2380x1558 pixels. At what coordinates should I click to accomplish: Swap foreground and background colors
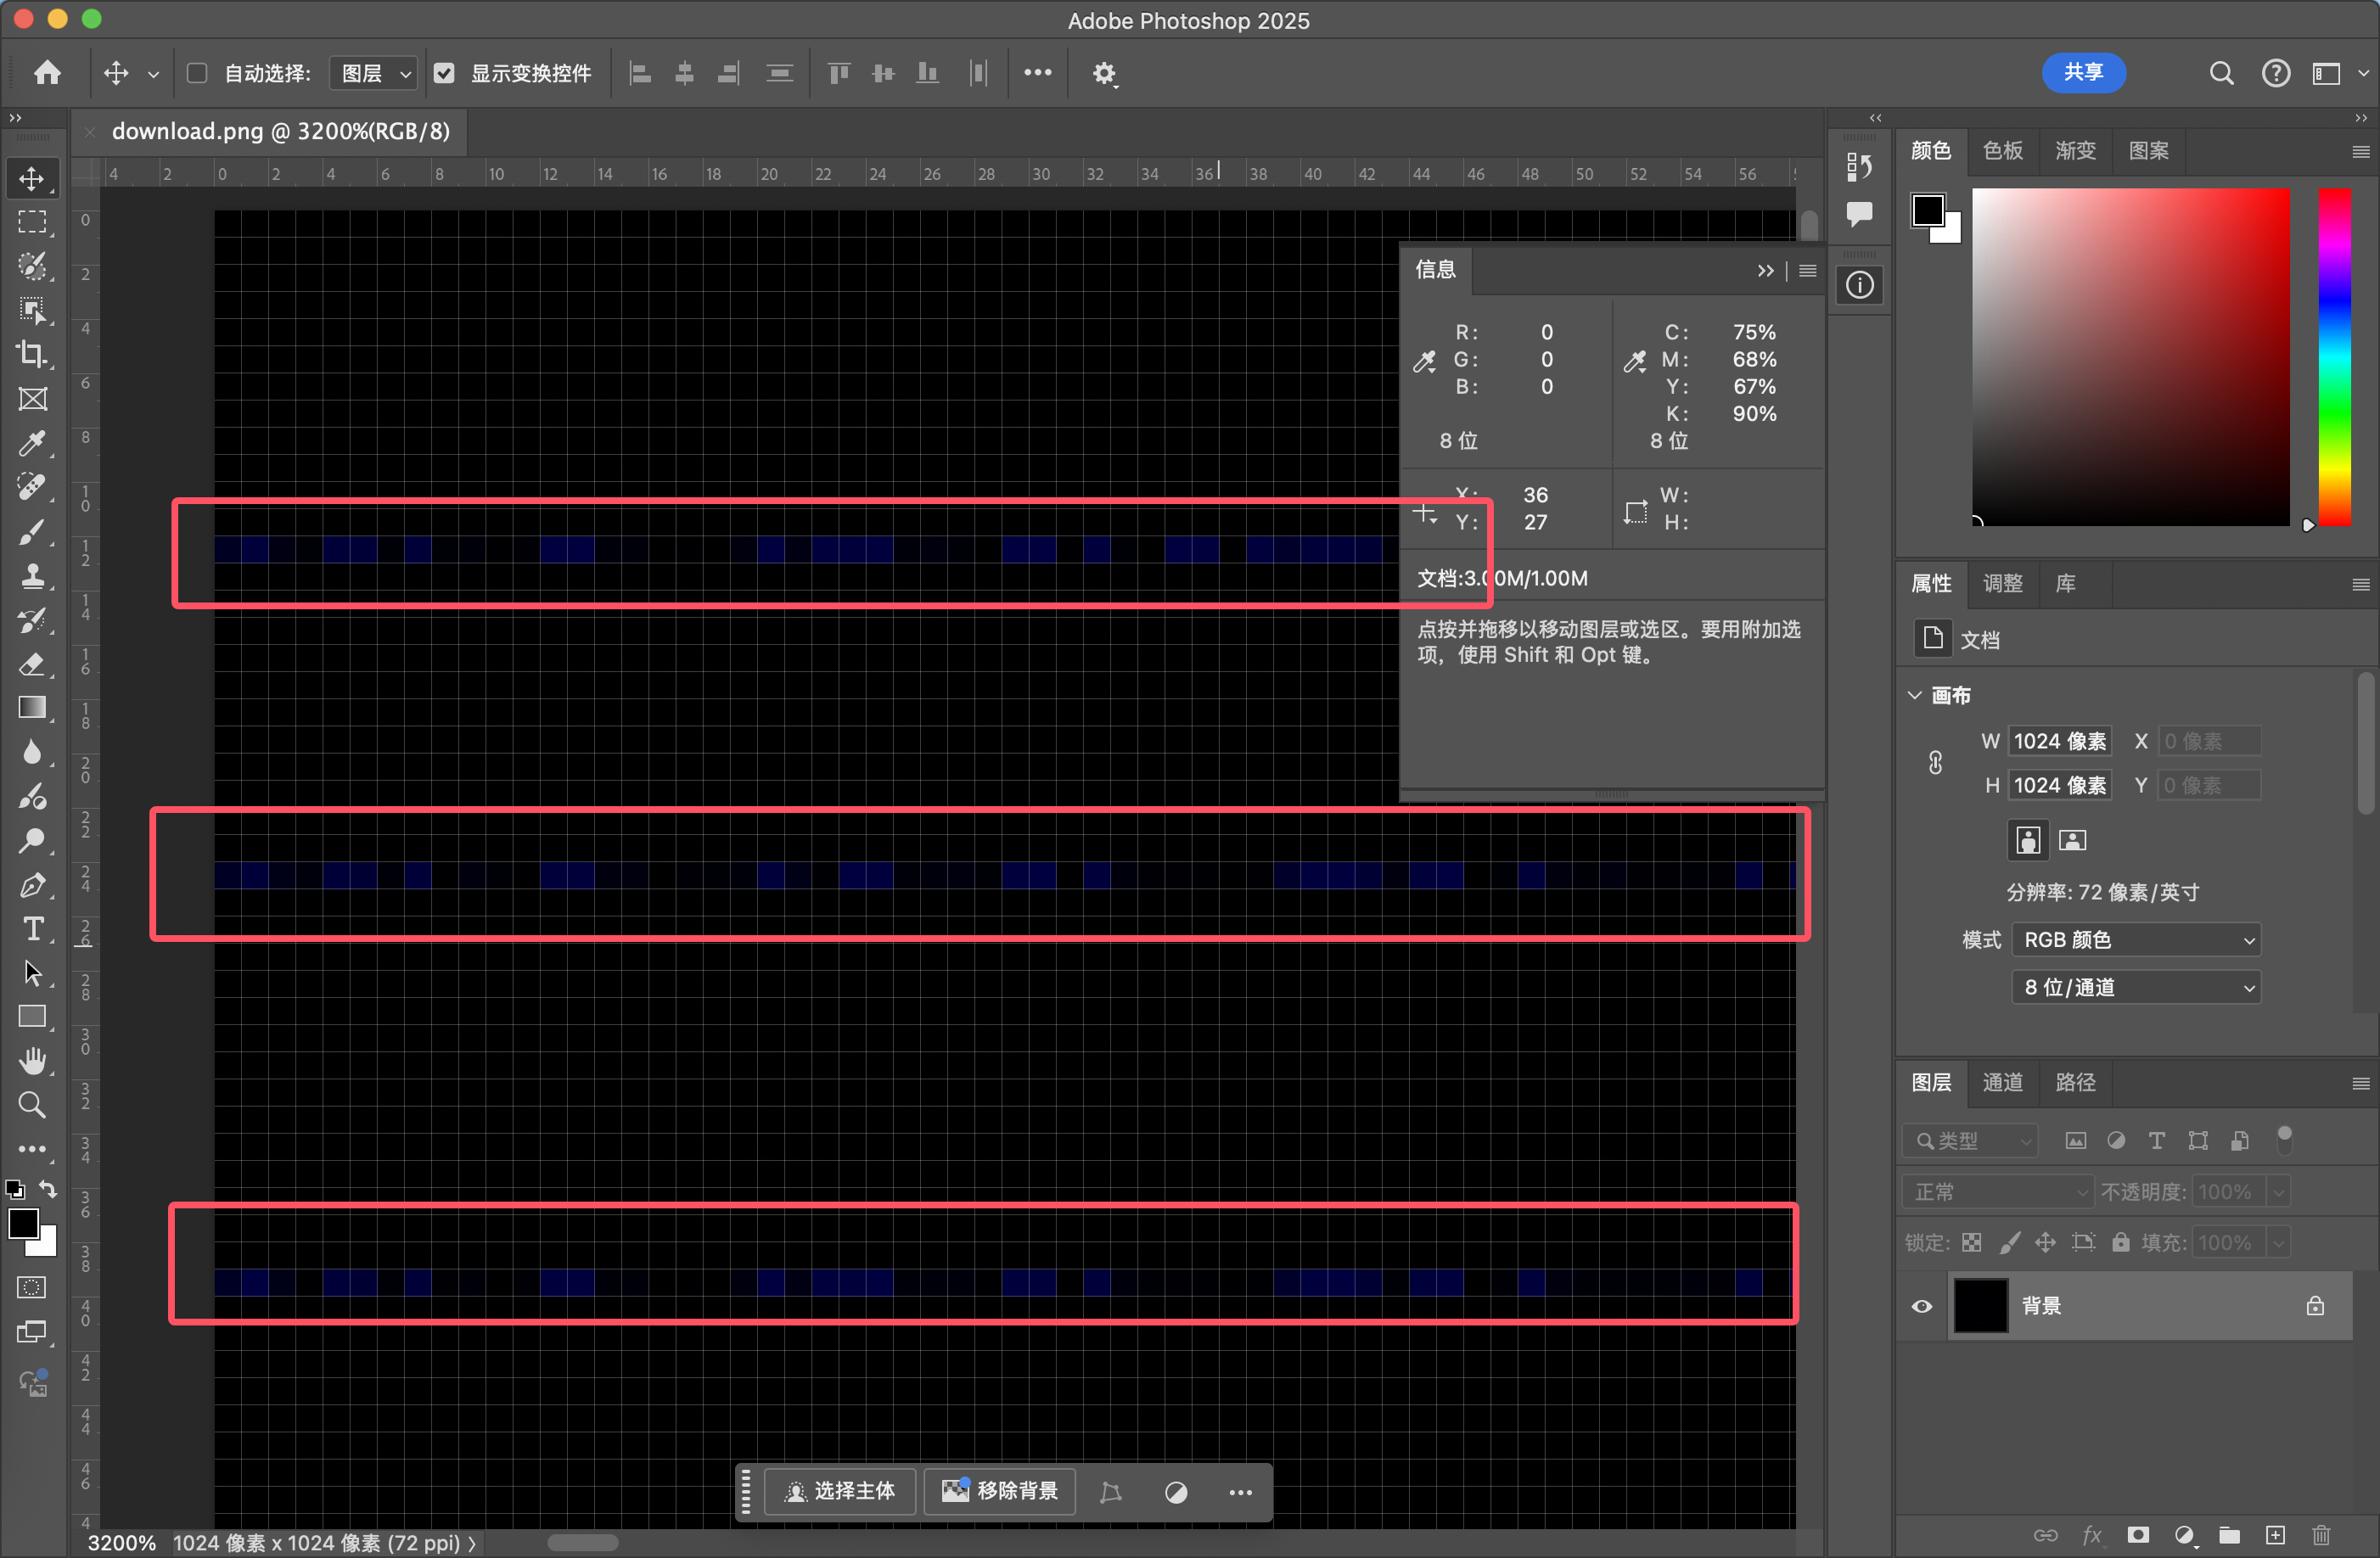[x=48, y=1189]
